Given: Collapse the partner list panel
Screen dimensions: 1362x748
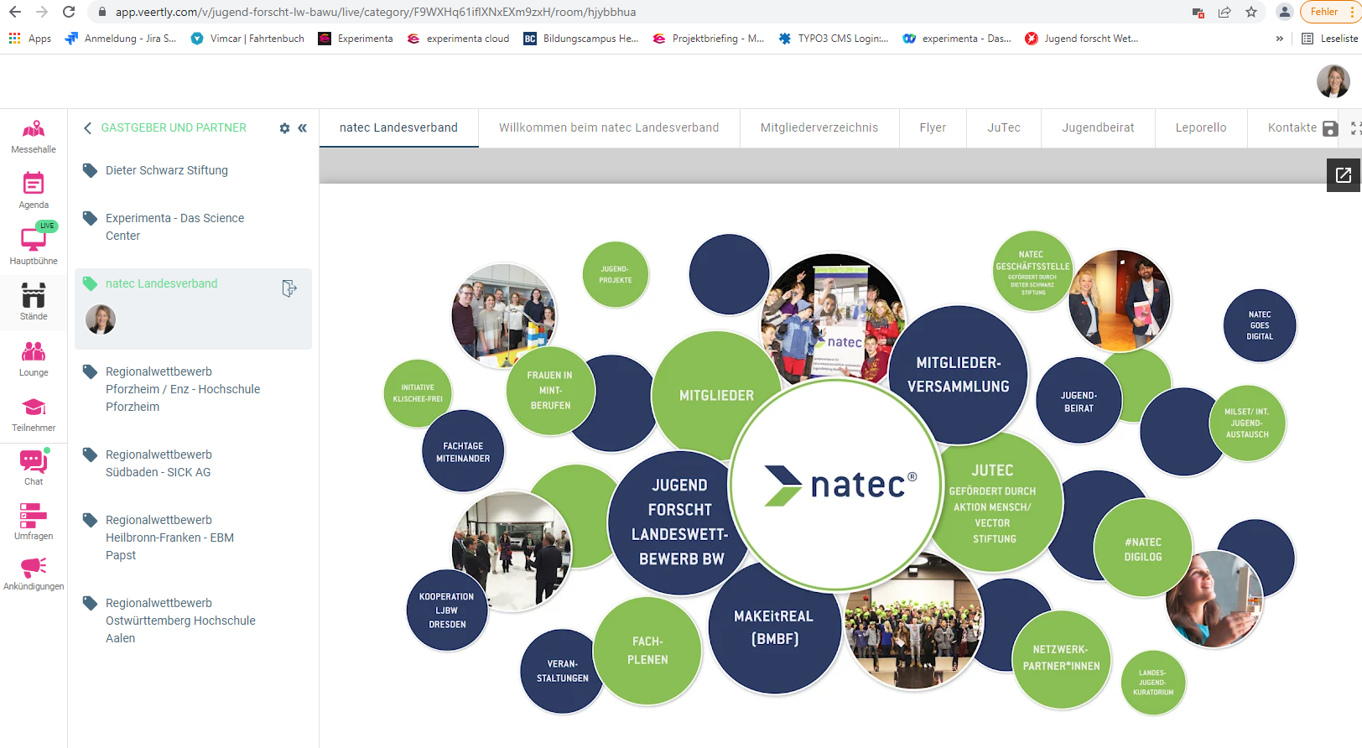Looking at the screenshot, I should (x=303, y=128).
